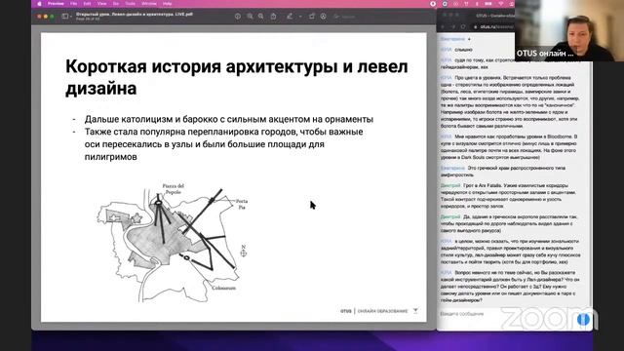Click the blue chat widget button
The height and width of the screenshot is (351, 624).
point(583,320)
